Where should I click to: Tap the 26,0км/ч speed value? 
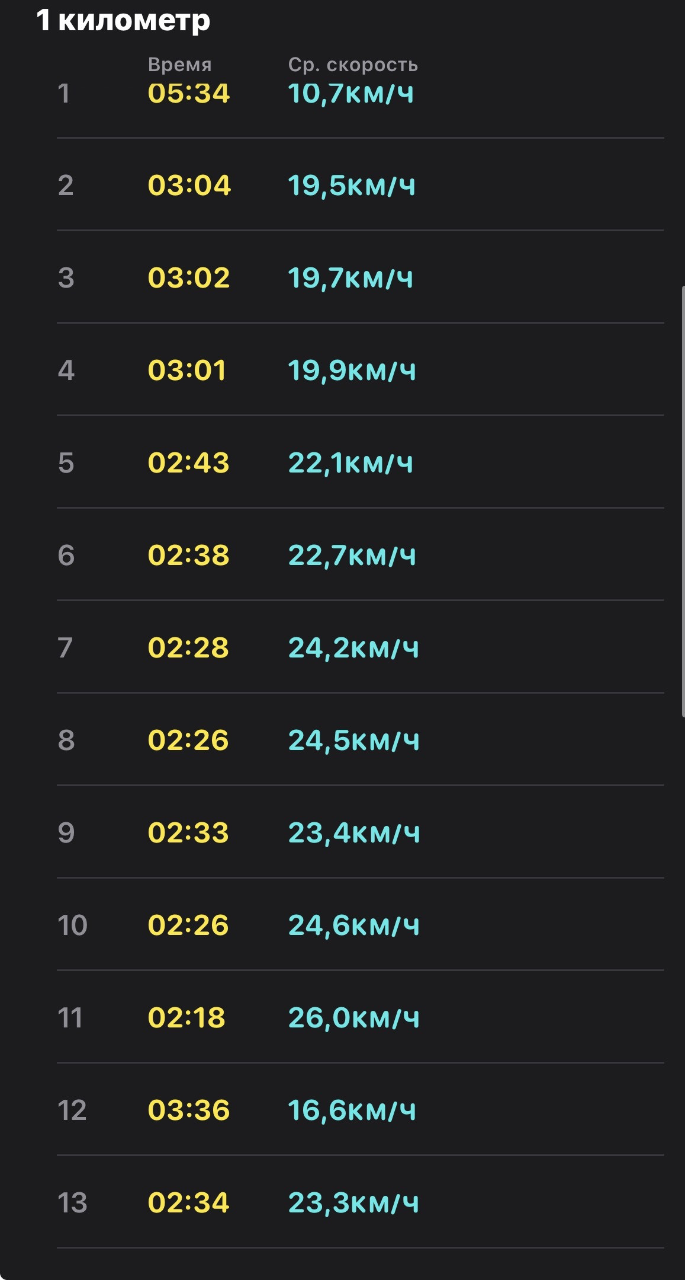354,1018
